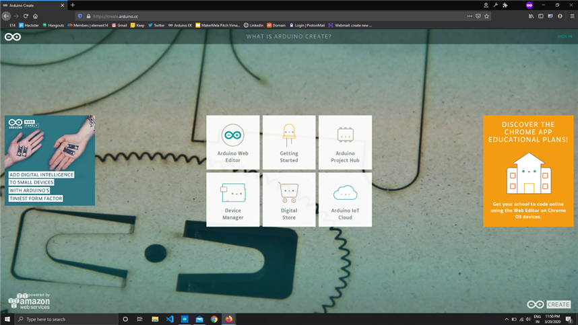Close the Arduino Create tab
578x325 pixels.
(62, 5)
